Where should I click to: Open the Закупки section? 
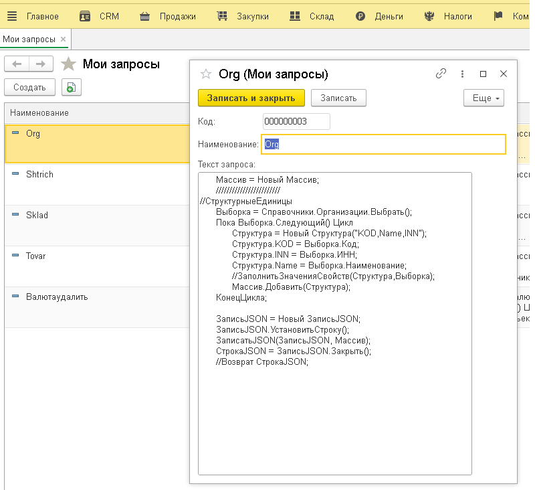(253, 16)
